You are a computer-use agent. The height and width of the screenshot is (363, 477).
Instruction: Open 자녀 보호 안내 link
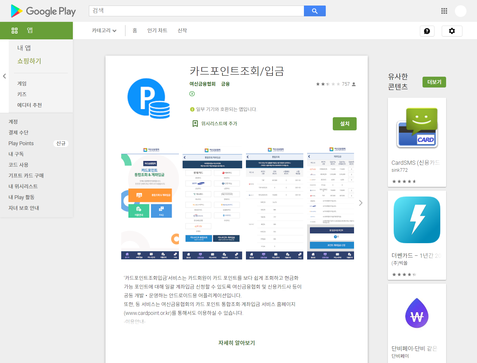pyautogui.click(x=24, y=208)
